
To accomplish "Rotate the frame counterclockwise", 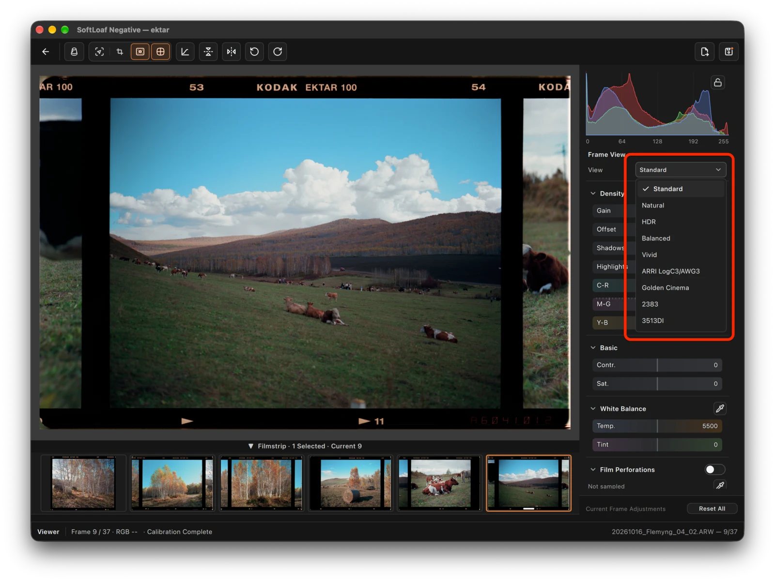I will (x=254, y=52).
